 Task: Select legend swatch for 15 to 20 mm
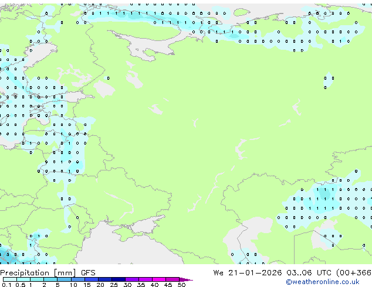pyautogui.click(x=92, y=279)
